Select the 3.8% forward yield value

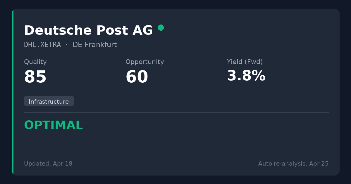tap(246, 76)
